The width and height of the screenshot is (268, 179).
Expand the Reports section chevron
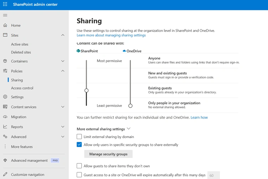pos(63,127)
